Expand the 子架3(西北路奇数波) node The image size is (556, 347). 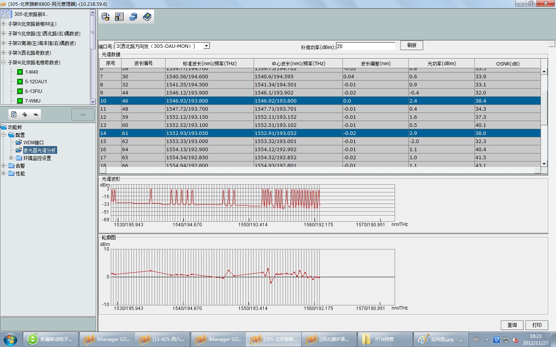(x=3, y=53)
